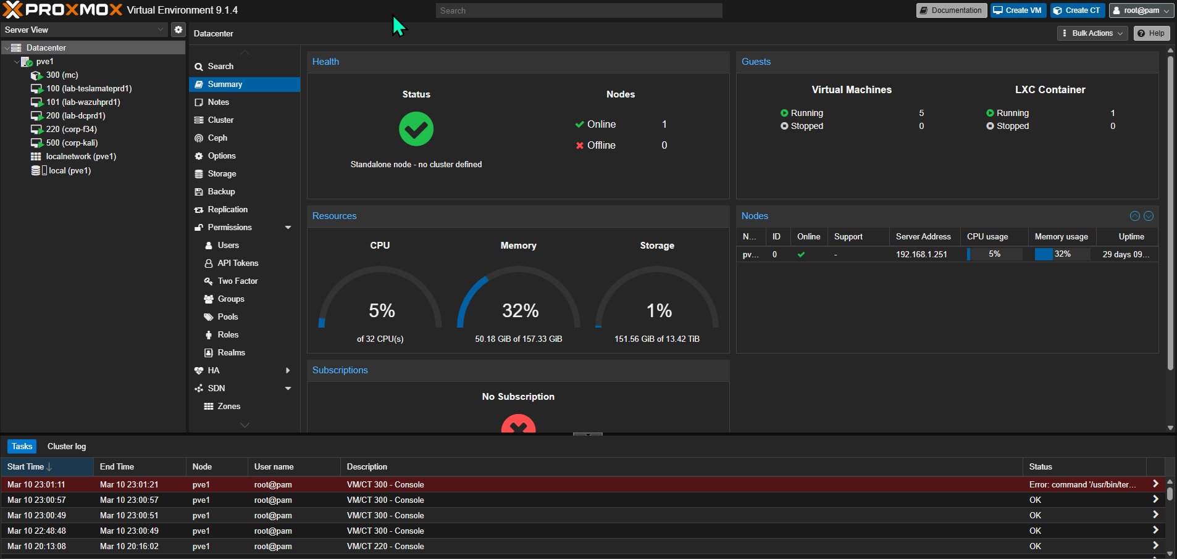Open Search in Datacenter menu
This screenshot has width=1177, height=559.
pyautogui.click(x=245, y=66)
